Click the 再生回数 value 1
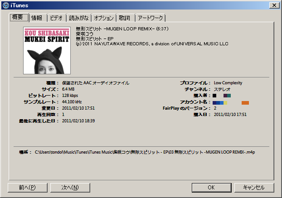This screenshot has height=198, width=282. tap(63, 115)
